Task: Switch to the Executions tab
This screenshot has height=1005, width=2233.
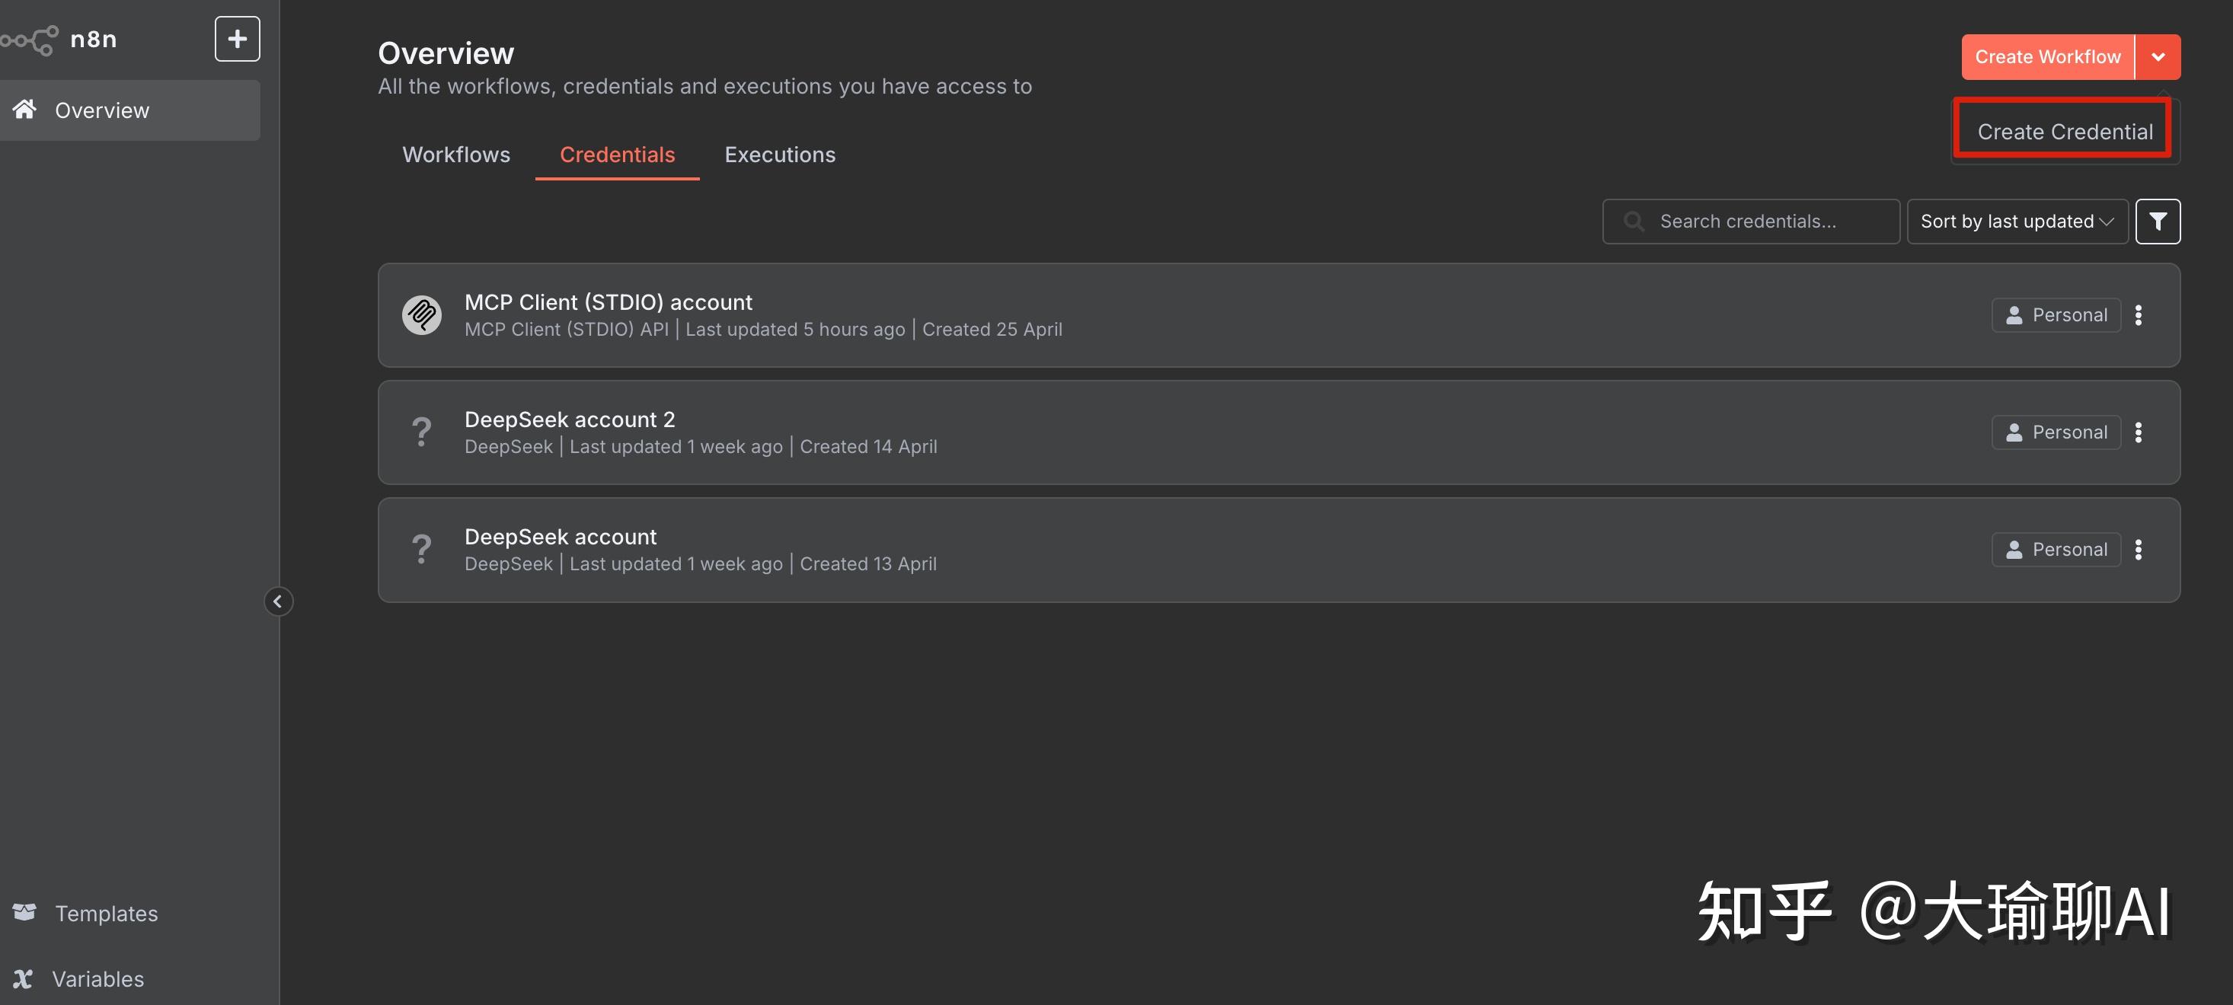Action: tap(779, 155)
